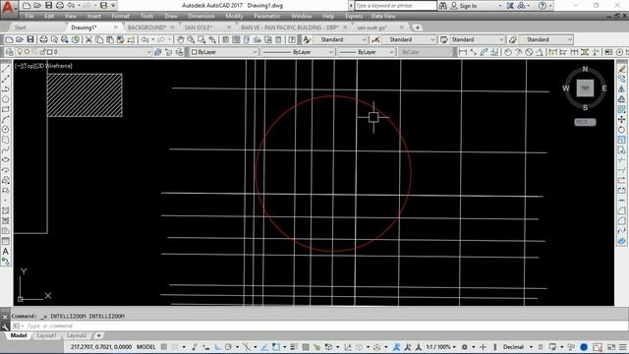Click the Help question mark icon
The width and height of the screenshot is (629, 354).
(x=542, y=6)
